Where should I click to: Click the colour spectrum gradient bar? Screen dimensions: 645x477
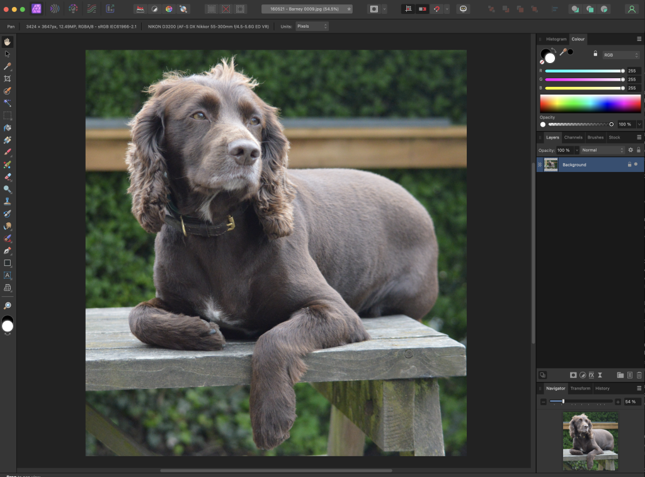[590, 103]
